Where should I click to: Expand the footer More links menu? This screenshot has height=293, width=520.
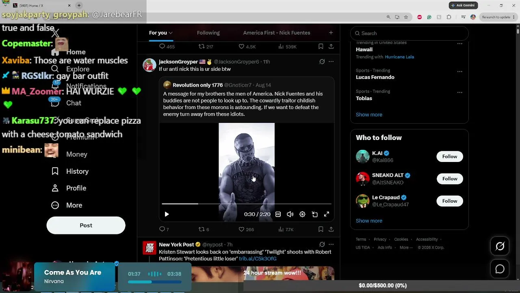[406, 247]
